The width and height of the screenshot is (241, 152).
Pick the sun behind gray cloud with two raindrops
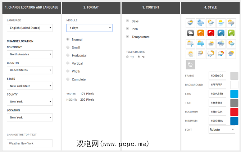pyautogui.click(x=231, y=23)
